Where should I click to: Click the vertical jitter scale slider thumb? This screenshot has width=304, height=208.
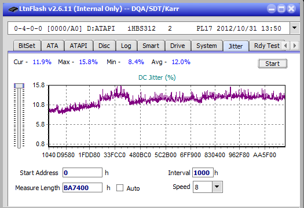(19, 86)
